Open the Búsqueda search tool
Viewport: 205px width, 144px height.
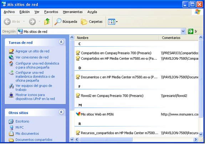66,22
